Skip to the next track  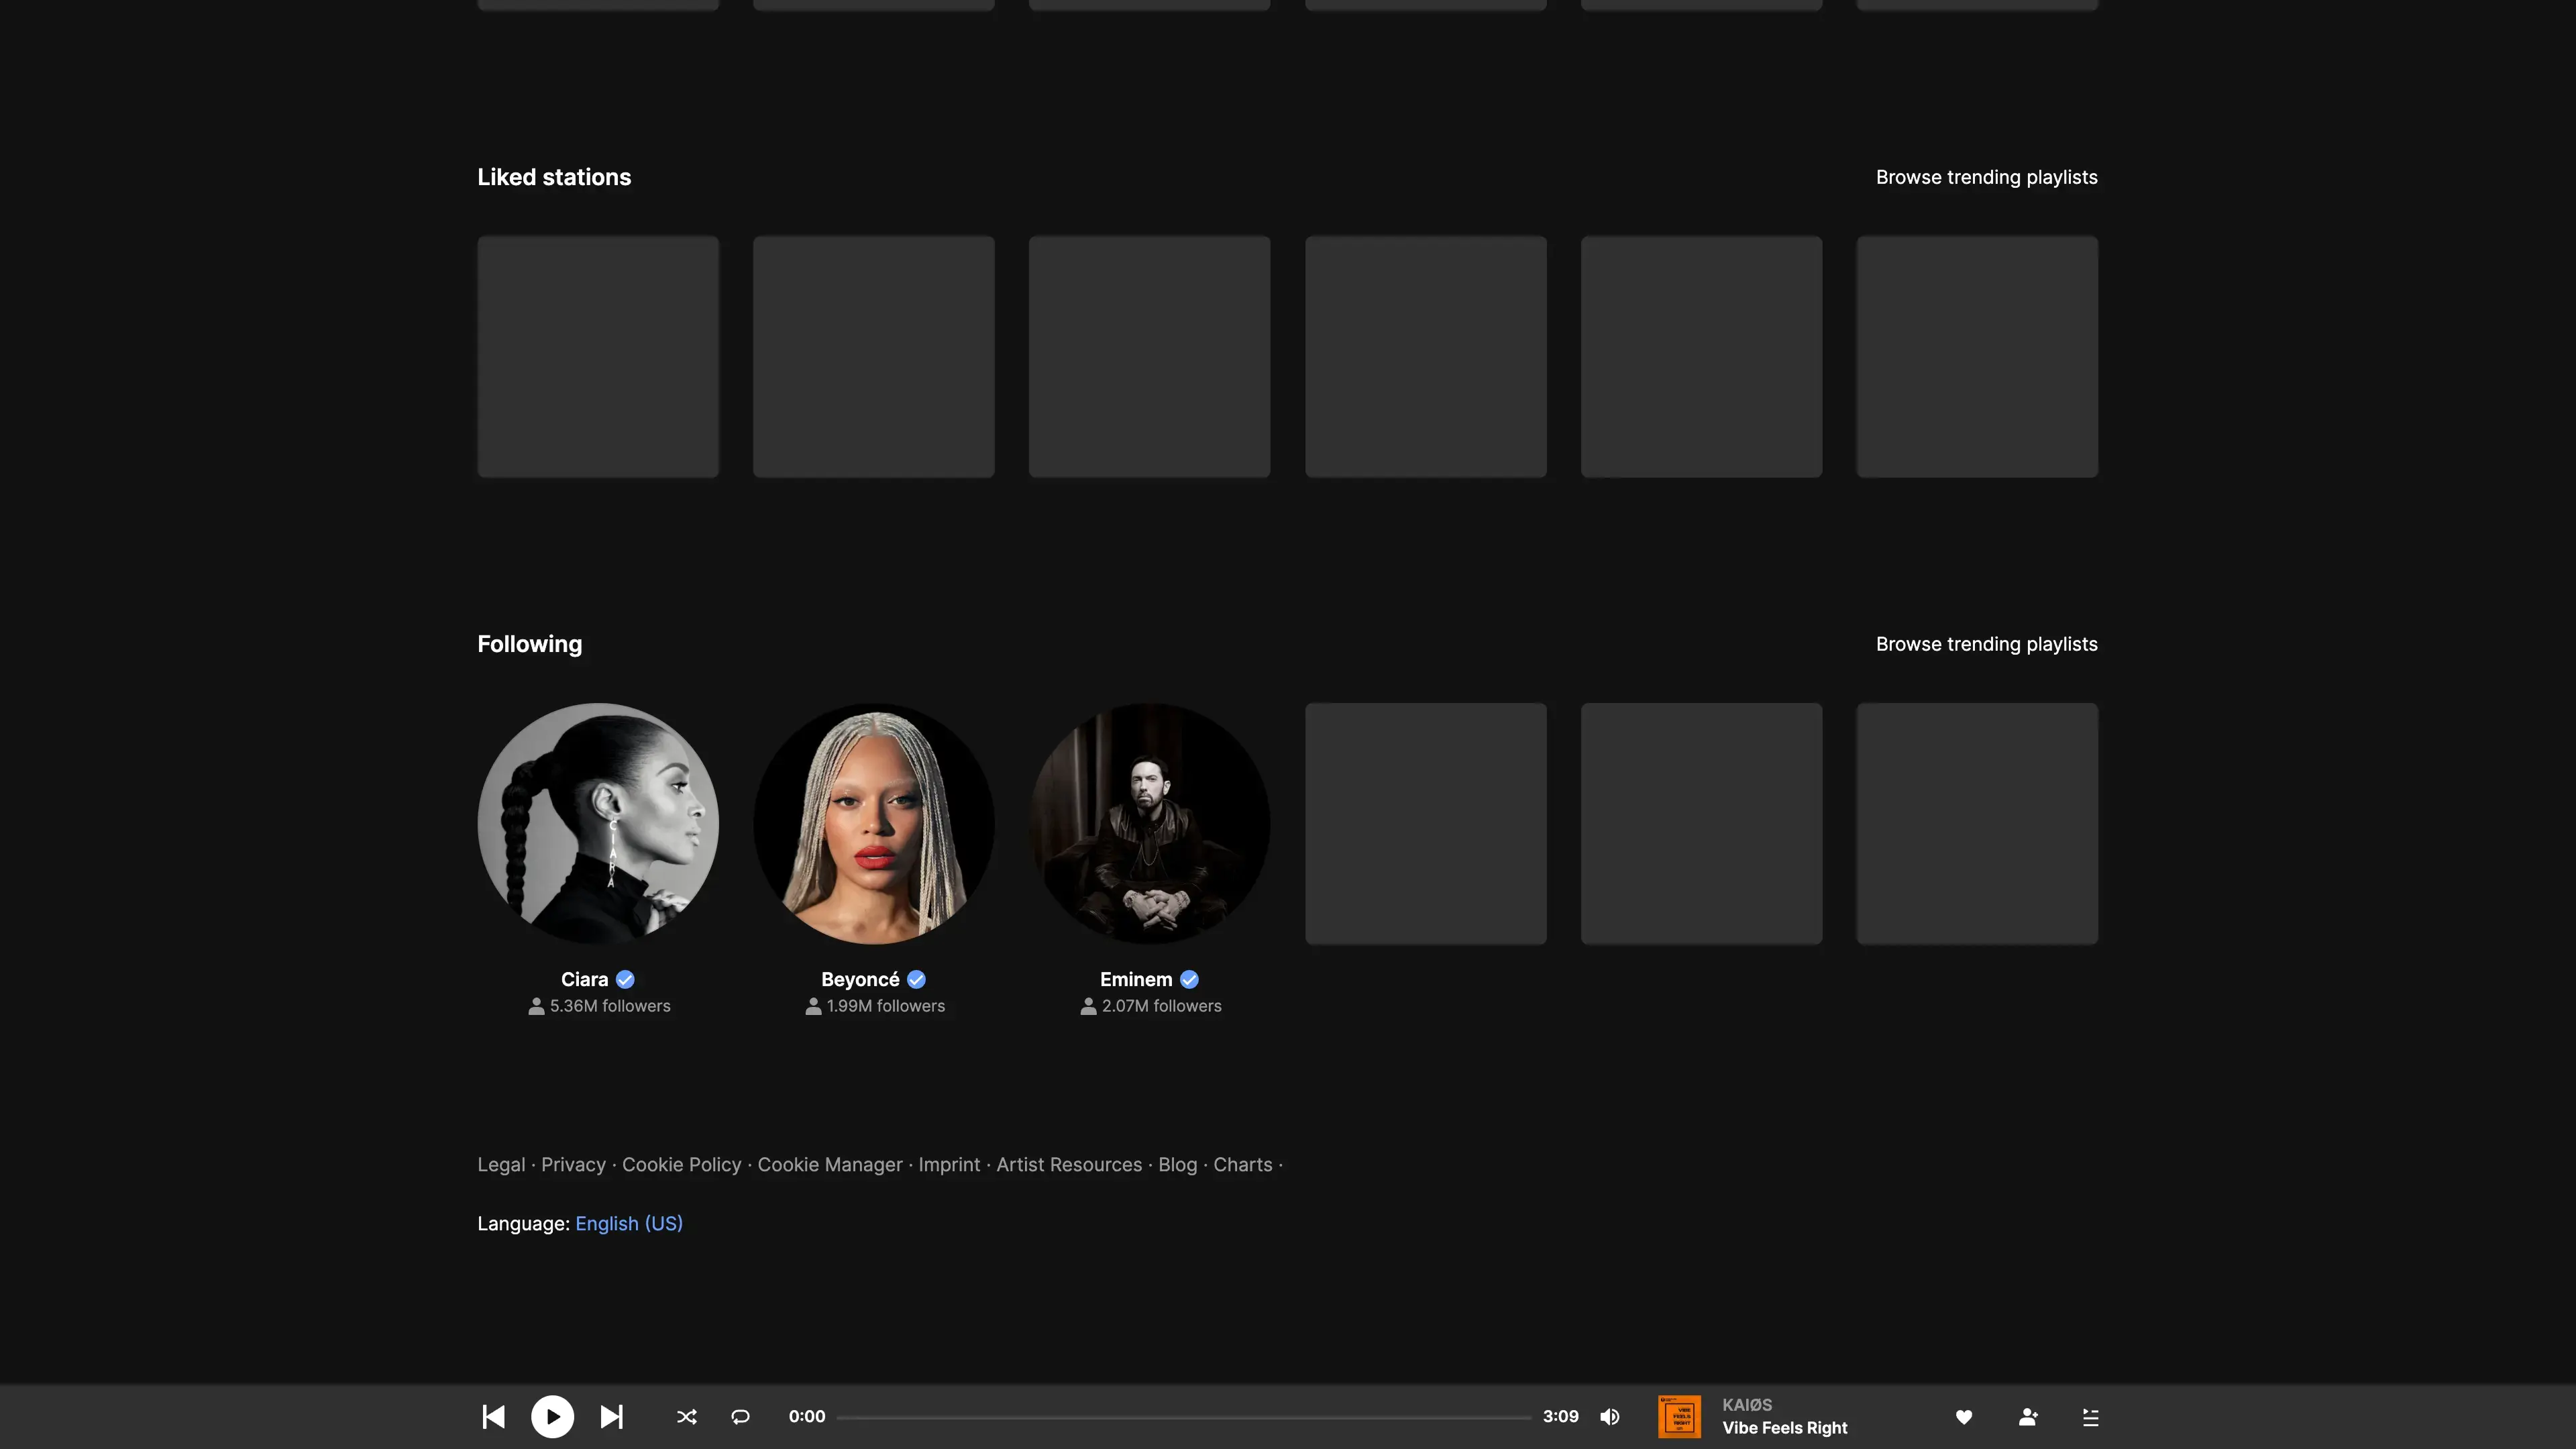coord(611,1416)
